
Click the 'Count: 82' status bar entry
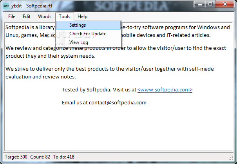pyautogui.click(x=40, y=157)
